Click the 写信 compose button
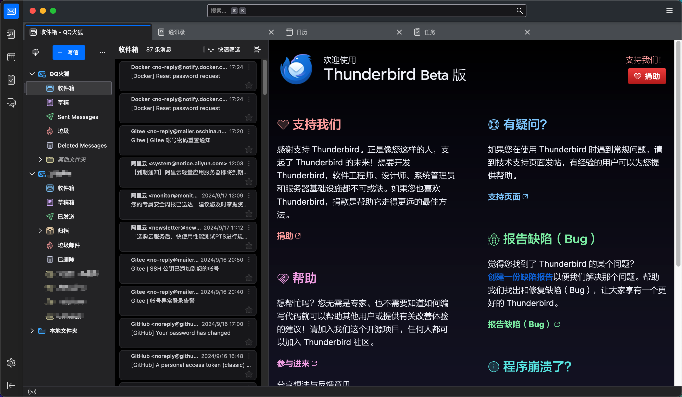 tap(69, 52)
